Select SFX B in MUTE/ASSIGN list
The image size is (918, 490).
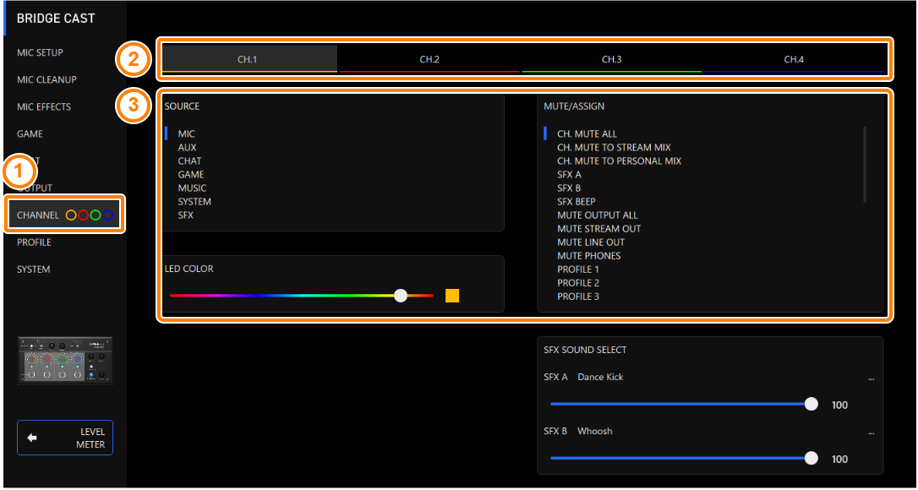pyautogui.click(x=569, y=188)
